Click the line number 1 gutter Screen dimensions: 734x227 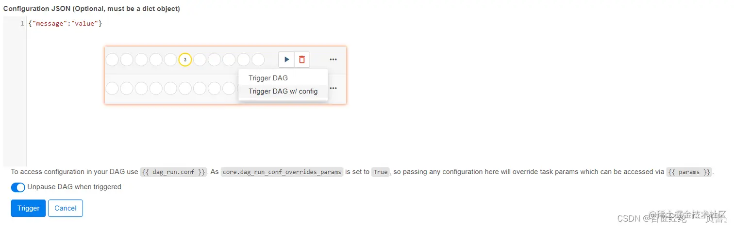[x=22, y=23]
